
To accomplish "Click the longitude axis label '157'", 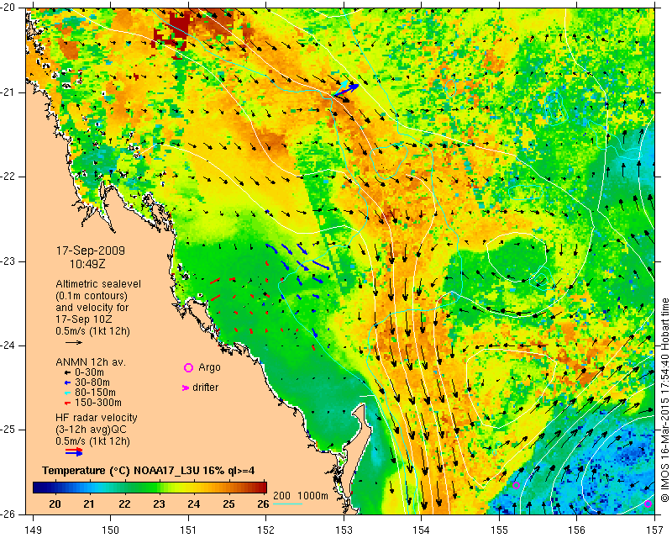I will (x=654, y=530).
